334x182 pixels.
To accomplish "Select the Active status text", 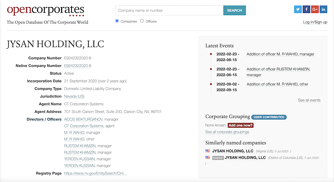I will point(69,73).
